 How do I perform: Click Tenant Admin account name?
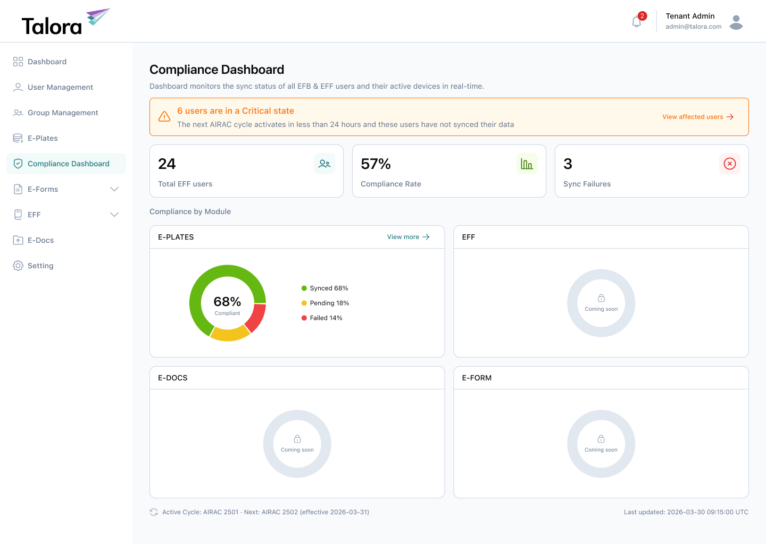[x=690, y=16]
